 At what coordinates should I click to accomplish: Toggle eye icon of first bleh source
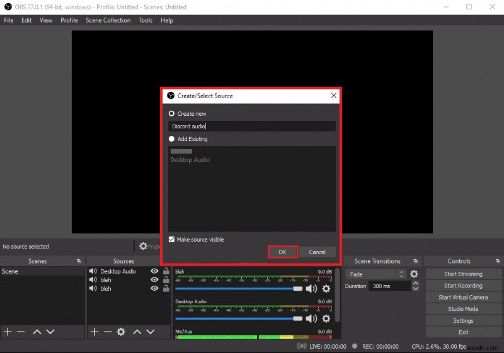pos(154,279)
